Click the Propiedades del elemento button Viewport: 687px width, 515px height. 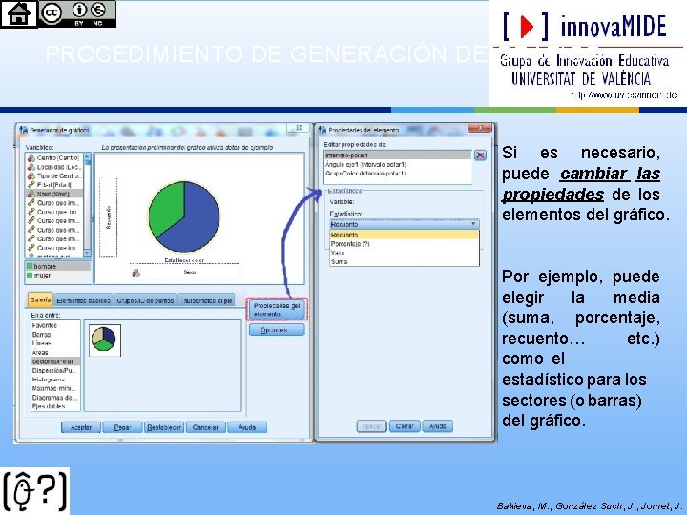[277, 310]
